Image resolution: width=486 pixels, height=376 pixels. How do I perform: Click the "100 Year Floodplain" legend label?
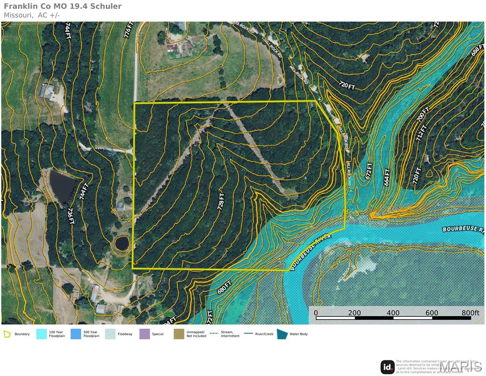pyautogui.click(x=57, y=334)
